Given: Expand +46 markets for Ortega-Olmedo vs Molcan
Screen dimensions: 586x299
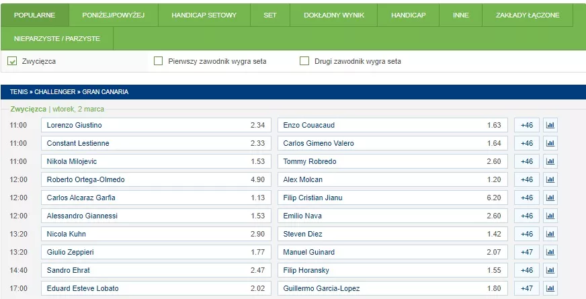Looking at the screenshot, I should point(527,179).
